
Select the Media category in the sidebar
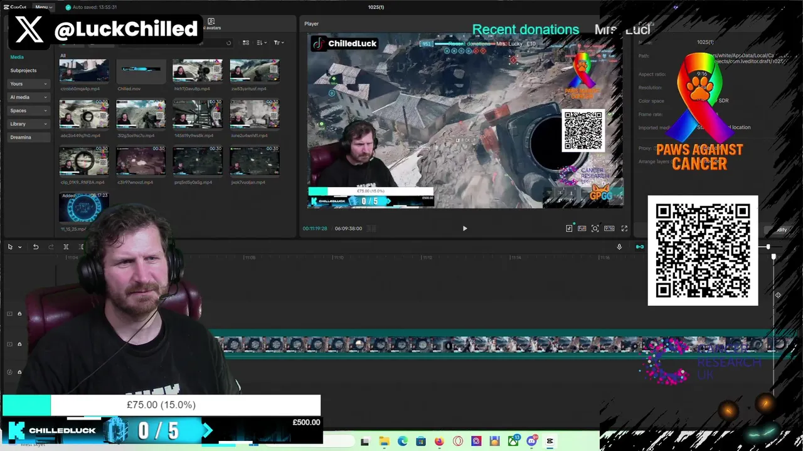[17, 57]
